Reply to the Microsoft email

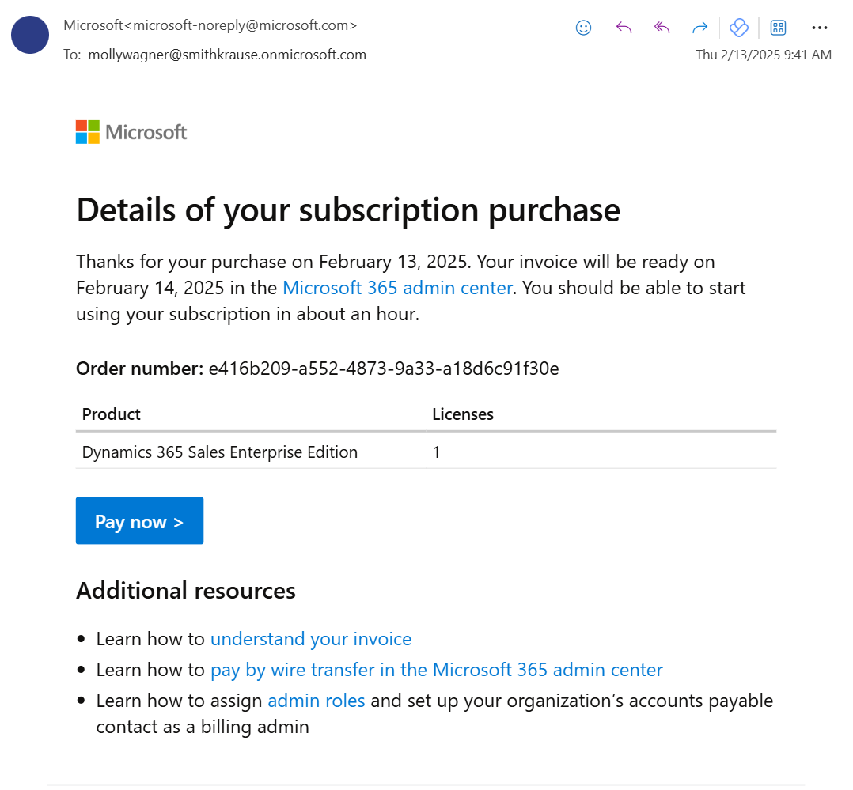[x=624, y=28]
